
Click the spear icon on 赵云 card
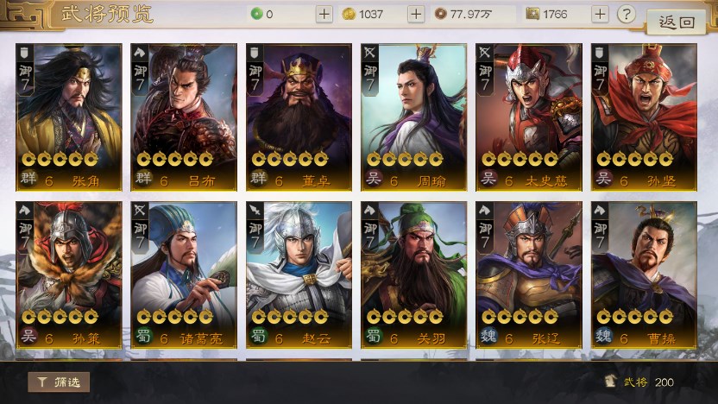point(254,211)
